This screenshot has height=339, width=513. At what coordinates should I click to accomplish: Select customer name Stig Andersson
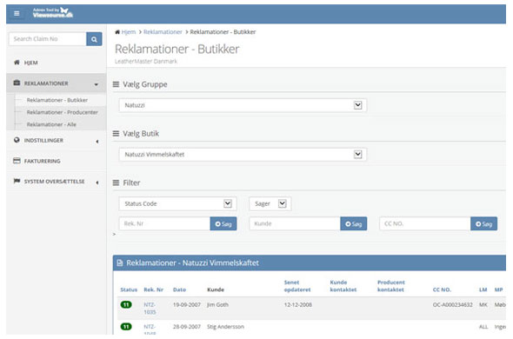pyautogui.click(x=225, y=327)
